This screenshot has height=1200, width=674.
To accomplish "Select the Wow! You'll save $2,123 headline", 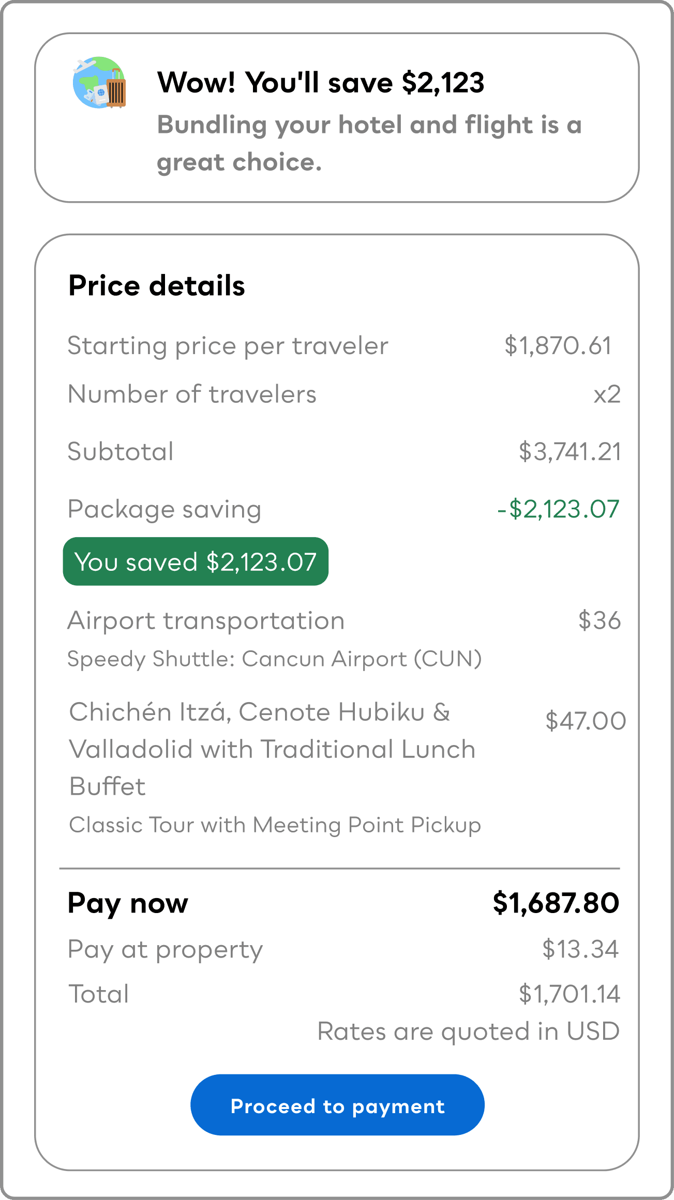I will (321, 83).
